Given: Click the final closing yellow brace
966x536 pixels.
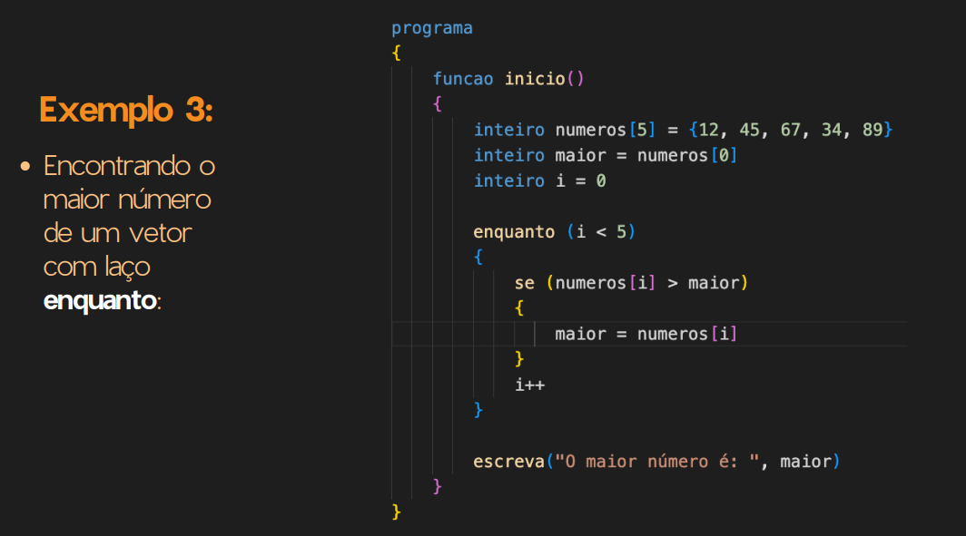Looking at the screenshot, I should (396, 512).
